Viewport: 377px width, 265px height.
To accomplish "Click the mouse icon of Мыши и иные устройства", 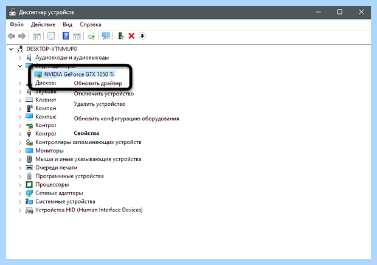I will tap(29, 159).
